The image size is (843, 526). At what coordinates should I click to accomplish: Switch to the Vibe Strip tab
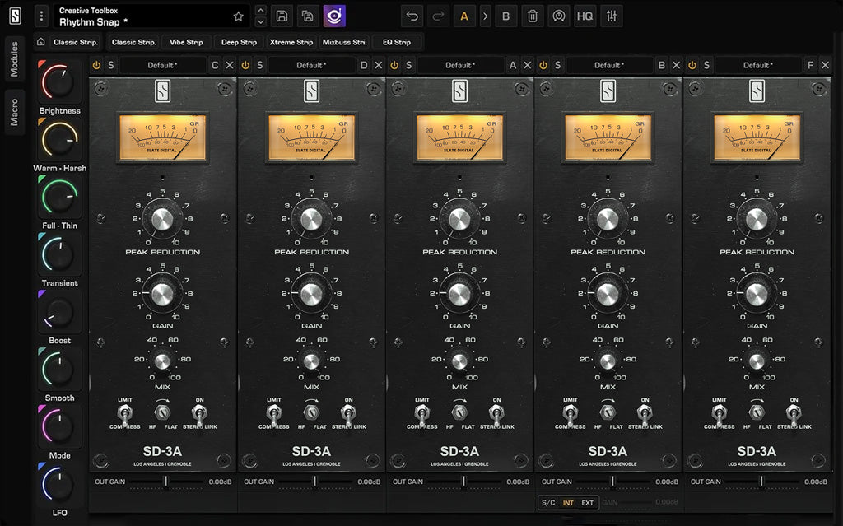pyautogui.click(x=186, y=42)
